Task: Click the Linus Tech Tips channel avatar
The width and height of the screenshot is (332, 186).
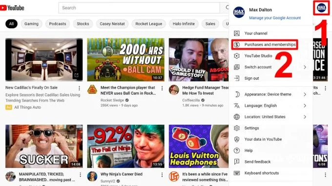Action: [174, 176]
